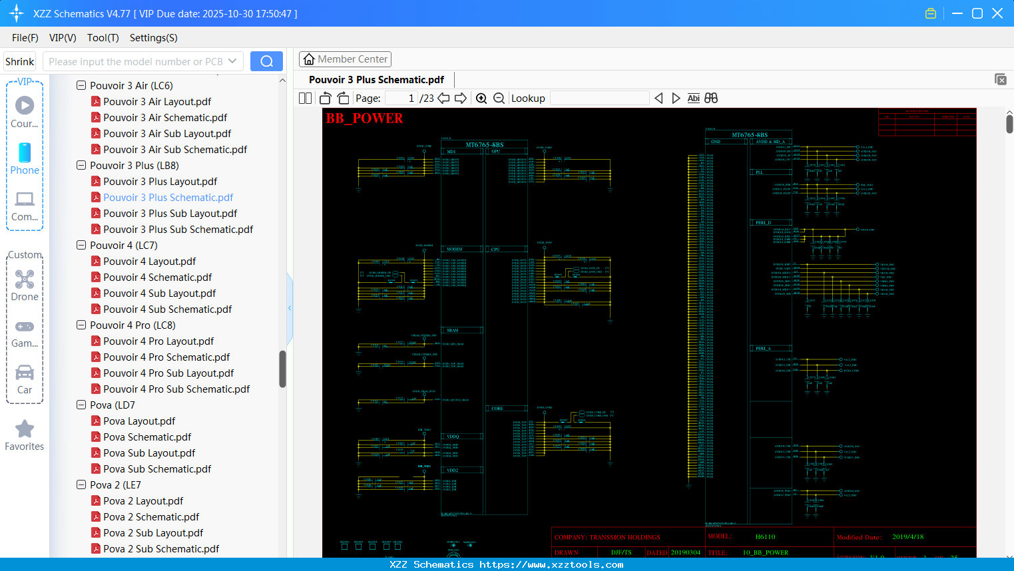Collapse the Pova 2 (LE7) tree node
The width and height of the screenshot is (1014, 571).
pyautogui.click(x=81, y=484)
